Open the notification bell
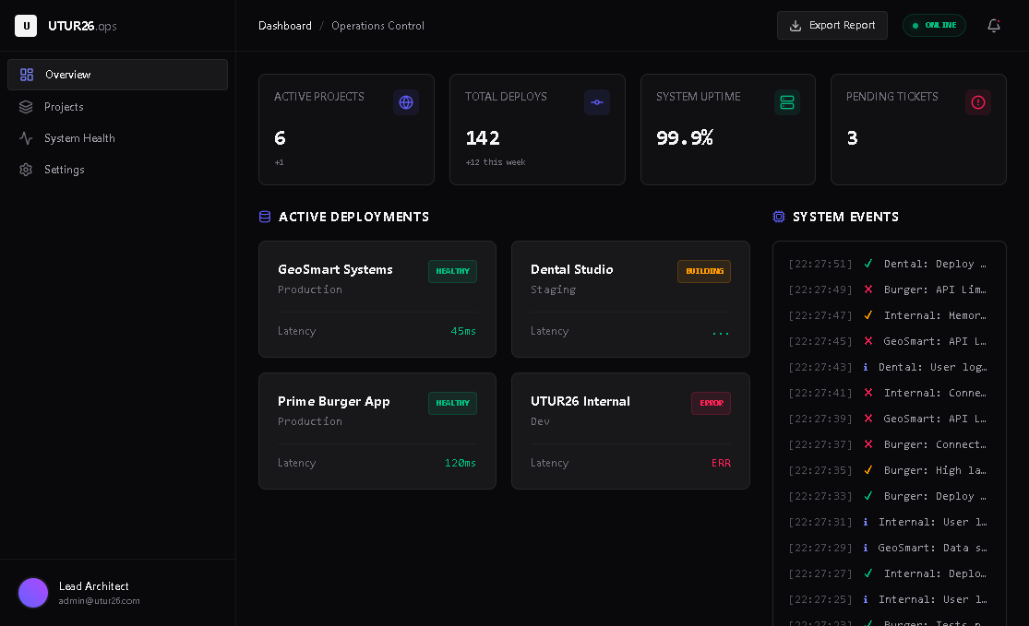The width and height of the screenshot is (1029, 626). [x=994, y=26]
